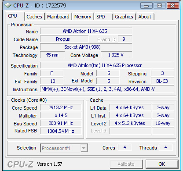Click the Validate button

126,164
